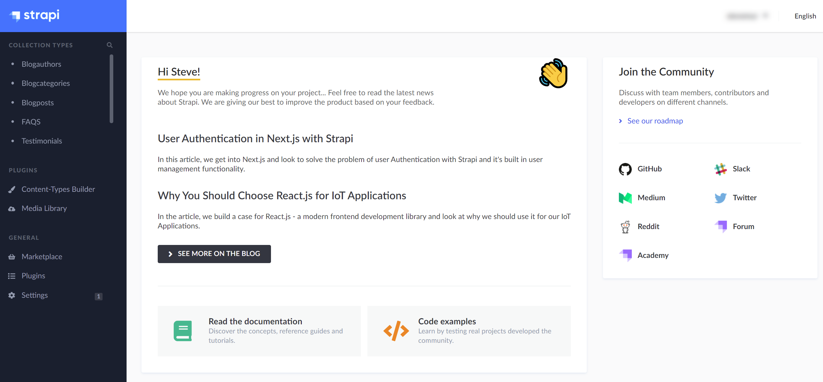Open the English language dropdown
Image resolution: width=823 pixels, height=382 pixels.
click(805, 16)
